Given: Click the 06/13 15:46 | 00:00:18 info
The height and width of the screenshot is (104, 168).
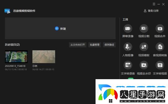Looking at the screenshot, I should tap(16, 70).
